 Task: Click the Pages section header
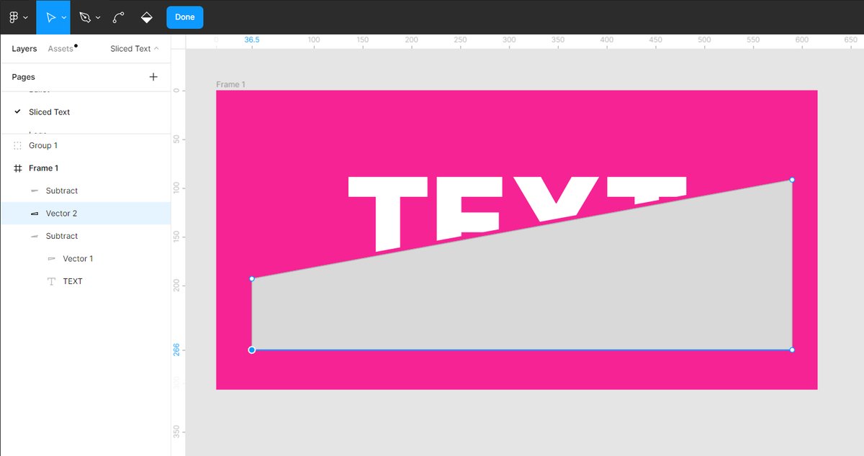[23, 77]
